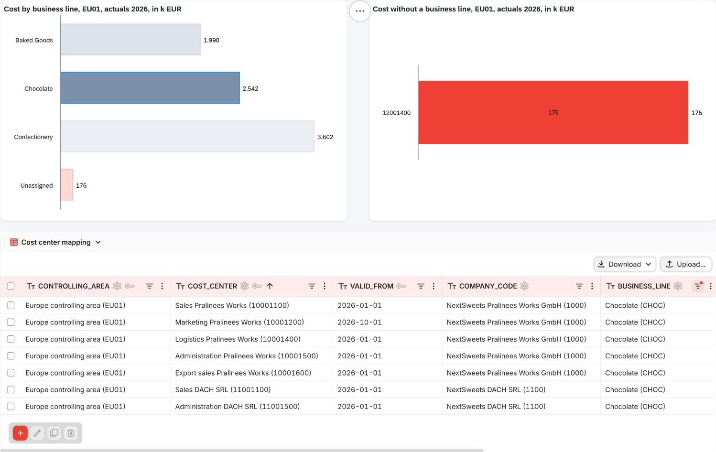Viewport: 716px width, 452px height.
Task: Select the highlighted Chocolate bar
Action: point(150,88)
